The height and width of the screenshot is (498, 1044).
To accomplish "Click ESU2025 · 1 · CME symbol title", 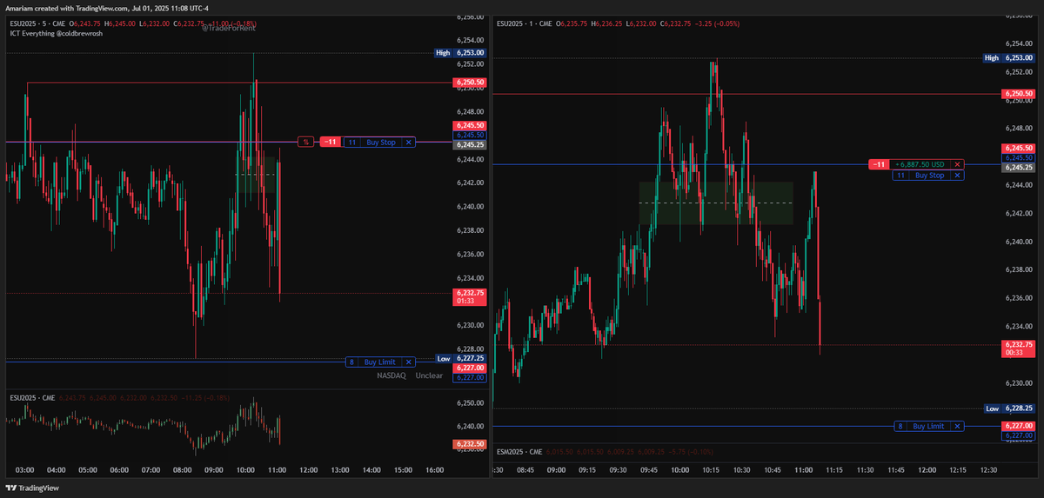I will coord(523,24).
